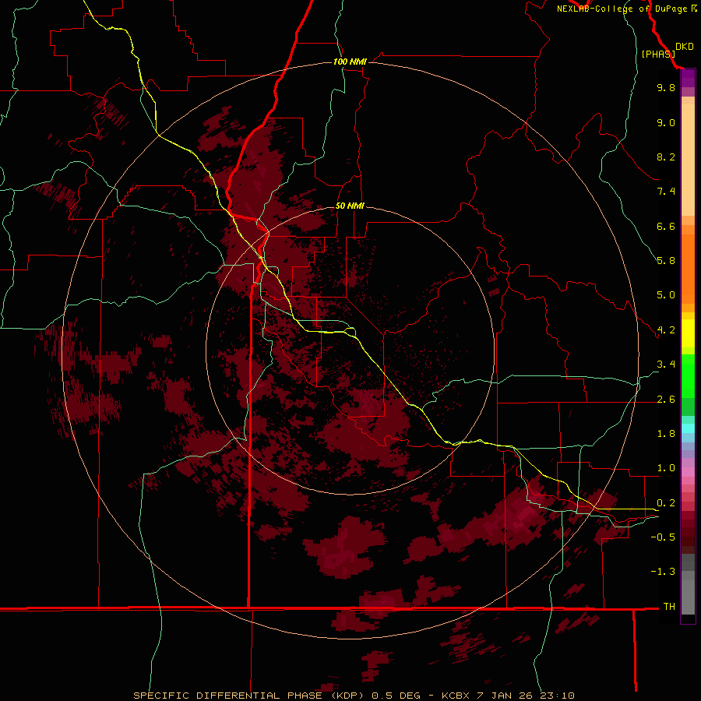Click the cyan segment of color bar
Viewport: 701px width, 701px height.
[688, 428]
